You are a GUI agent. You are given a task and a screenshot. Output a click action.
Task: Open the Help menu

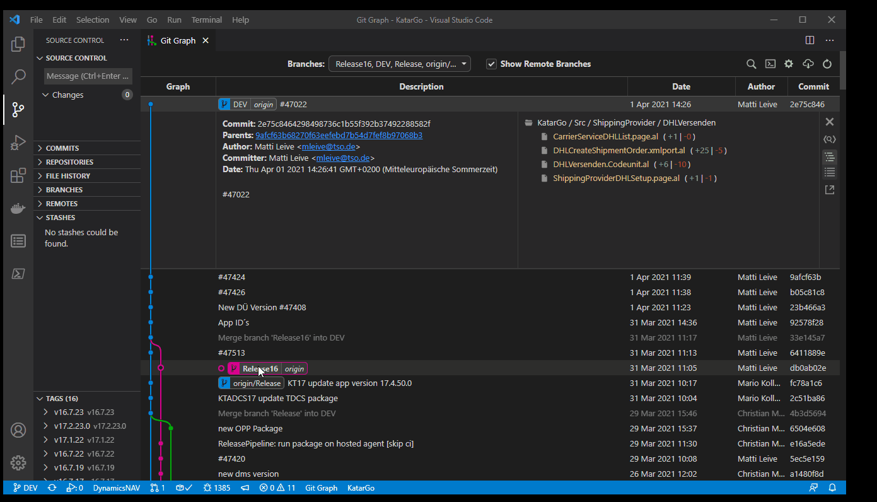(241, 20)
